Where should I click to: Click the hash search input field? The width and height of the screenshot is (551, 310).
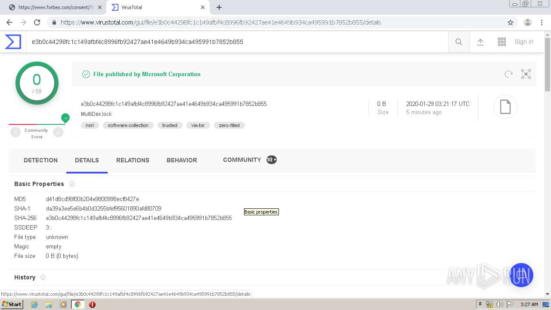(x=237, y=42)
